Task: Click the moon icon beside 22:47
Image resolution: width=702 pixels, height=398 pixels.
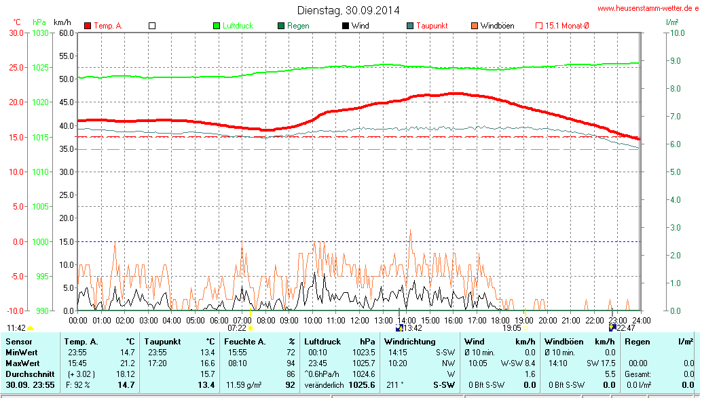Action: pyautogui.click(x=613, y=327)
